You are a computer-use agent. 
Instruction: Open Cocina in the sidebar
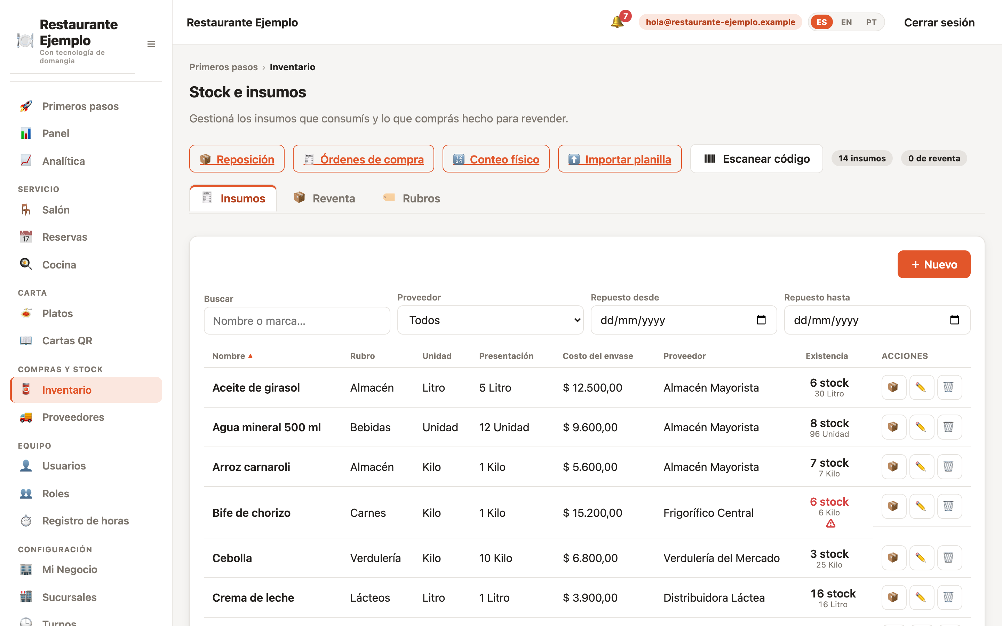pos(86,265)
